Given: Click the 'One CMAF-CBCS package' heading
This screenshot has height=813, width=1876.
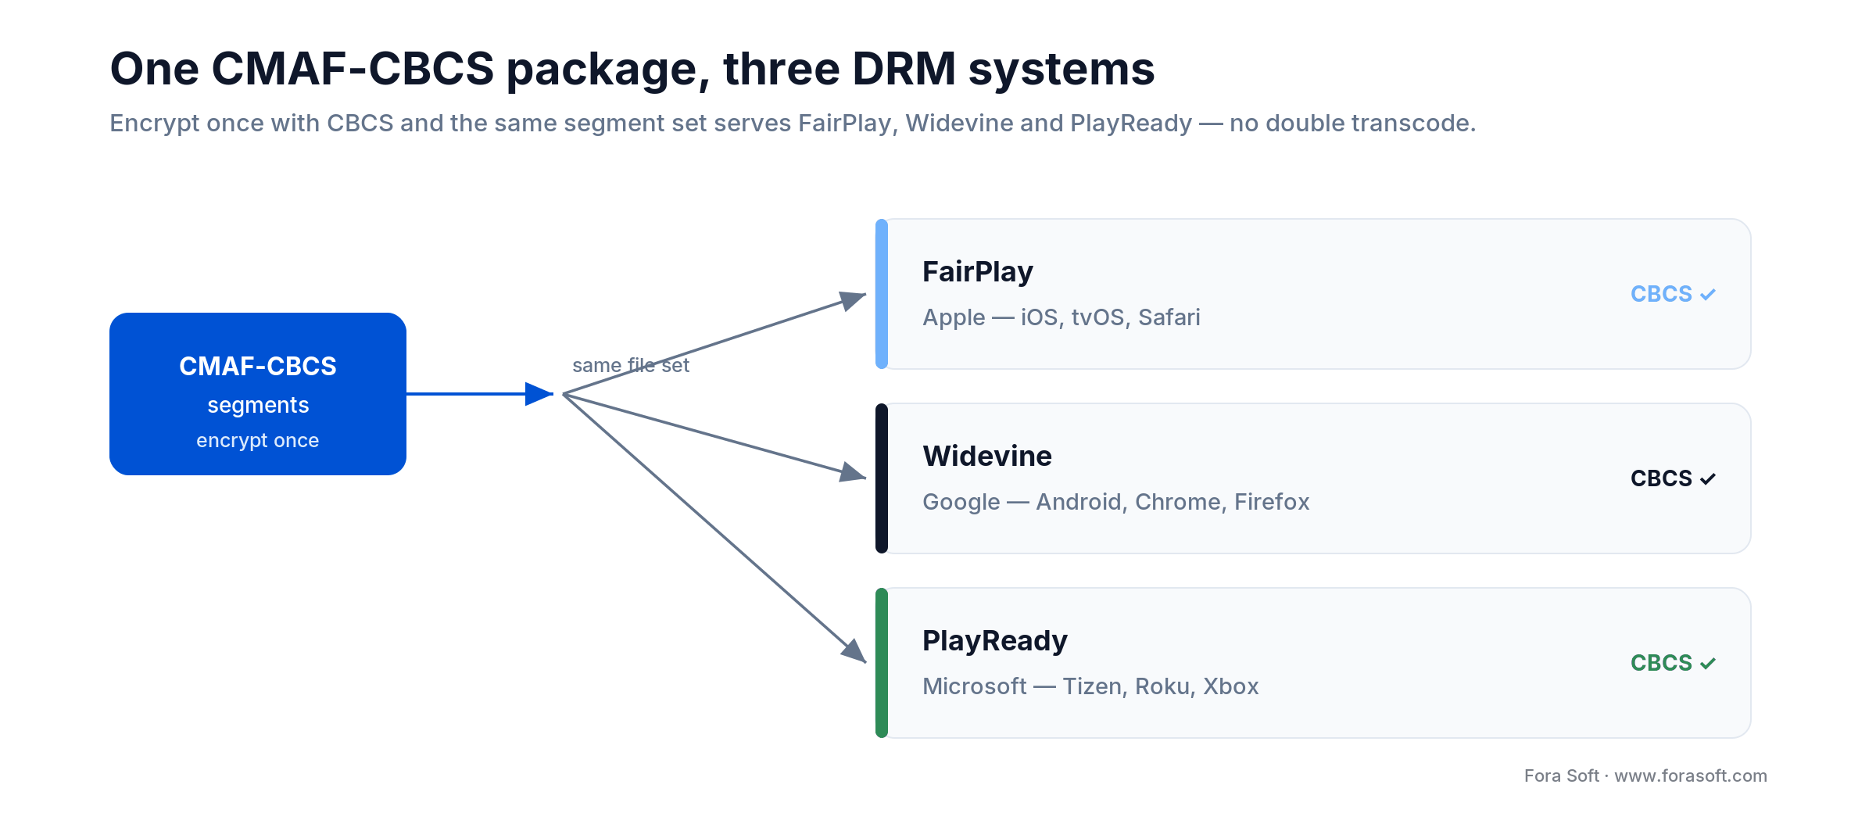Looking at the screenshot, I should [x=632, y=69].
